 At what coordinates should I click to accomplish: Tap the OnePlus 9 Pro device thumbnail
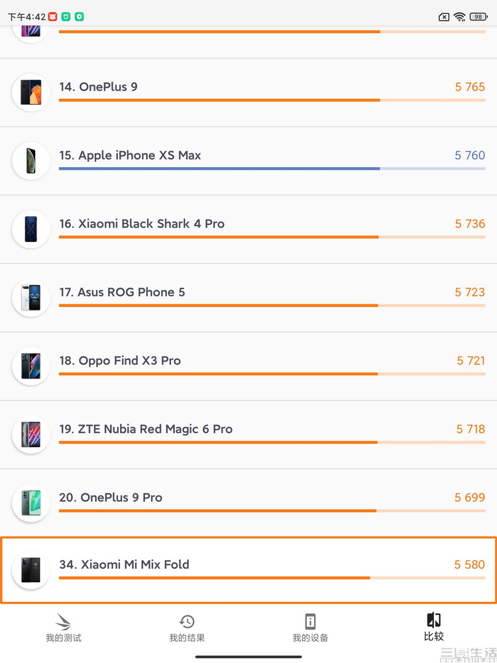pos(31,503)
